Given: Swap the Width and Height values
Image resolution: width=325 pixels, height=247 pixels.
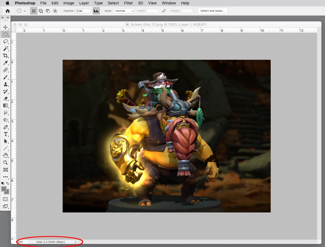Looking at the screenshot, I should point(164,11).
